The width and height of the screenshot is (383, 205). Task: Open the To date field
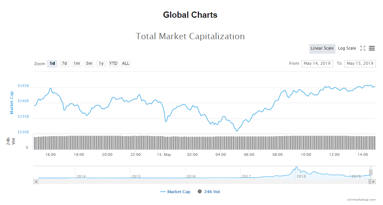click(360, 64)
